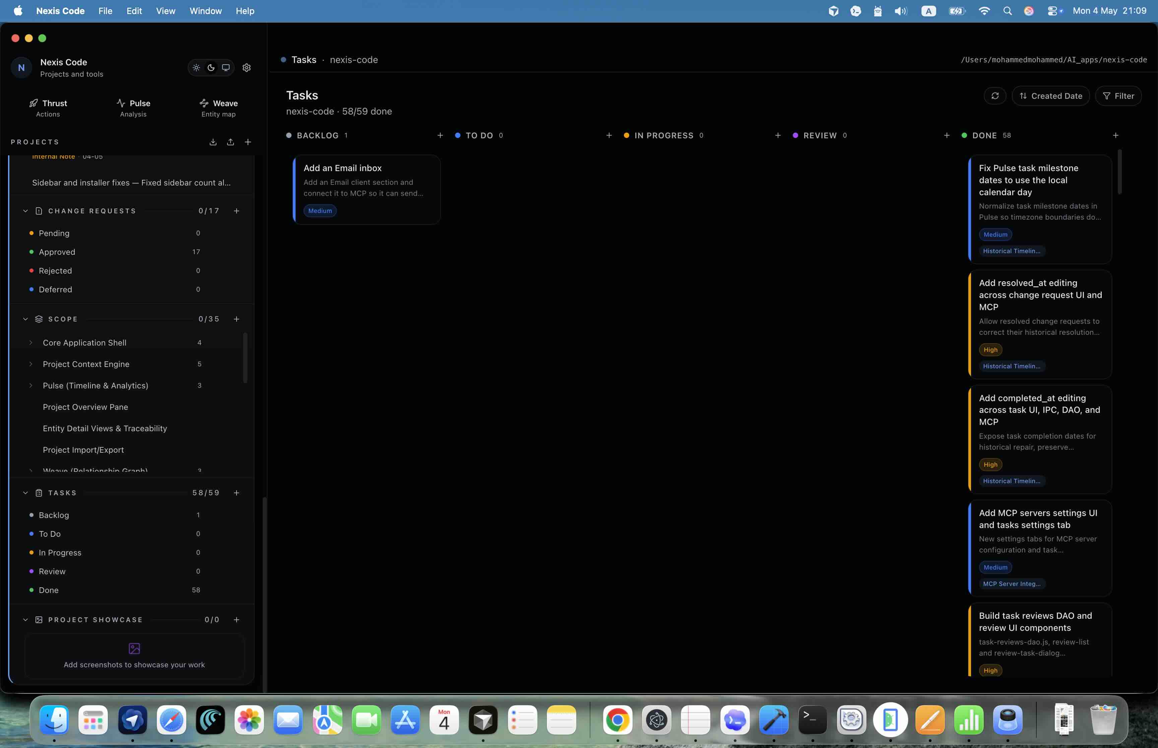The image size is (1158, 748).
Task: Click the Medium priority tag on Email inbox card
Action: click(x=320, y=211)
